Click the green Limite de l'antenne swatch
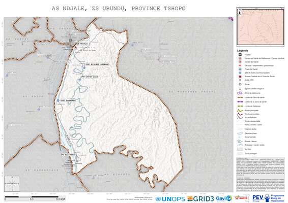This screenshot has height=203, width=288. 240,106
